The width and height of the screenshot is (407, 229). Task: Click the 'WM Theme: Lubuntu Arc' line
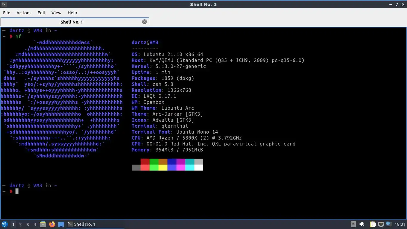163,108
